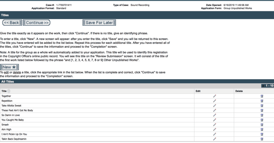The image size is (274, 143).
Task: Select the "Takin Back Daydreamin" title text
Action: pyautogui.click(x=14, y=139)
